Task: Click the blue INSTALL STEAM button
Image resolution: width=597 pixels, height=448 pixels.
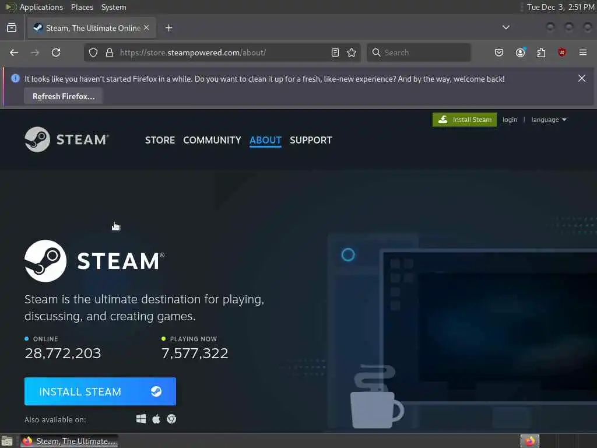Action: 100,391
